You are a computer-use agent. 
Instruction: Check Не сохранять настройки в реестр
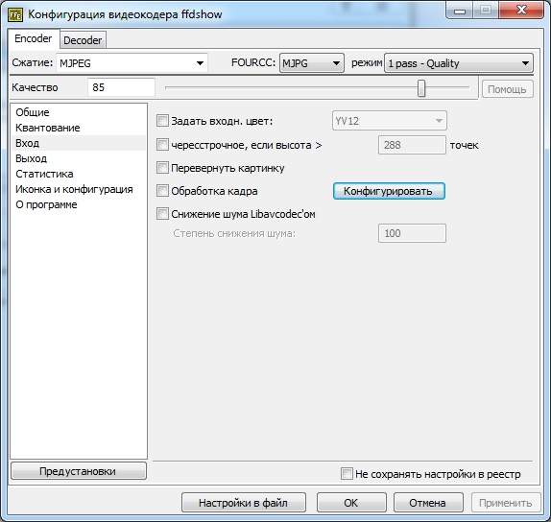coord(347,473)
